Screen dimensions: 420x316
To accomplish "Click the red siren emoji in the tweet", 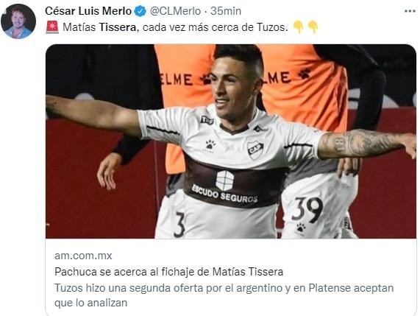I will click(x=52, y=27).
